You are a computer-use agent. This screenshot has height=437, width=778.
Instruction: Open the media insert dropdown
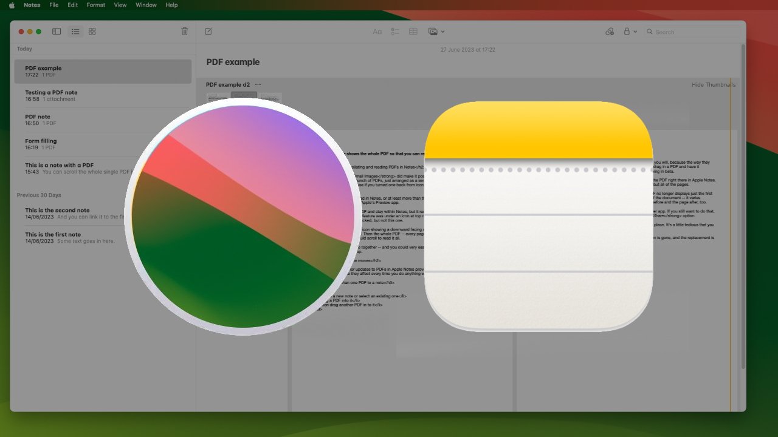pos(436,32)
